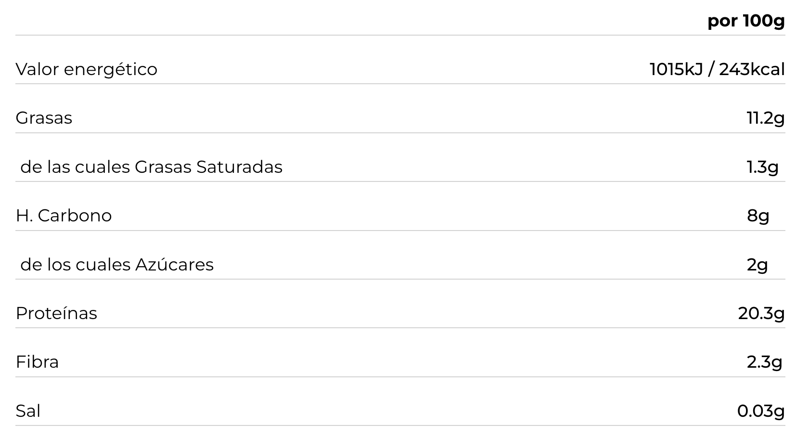The width and height of the screenshot is (796, 437).
Task: Select the total fat 'Grasas' row label
Action: [44, 118]
